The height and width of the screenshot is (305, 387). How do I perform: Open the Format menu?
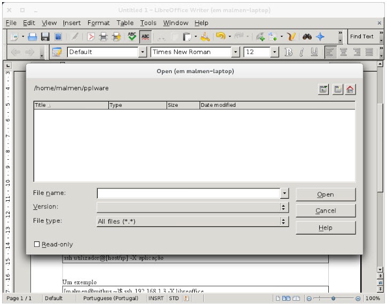tap(98, 23)
